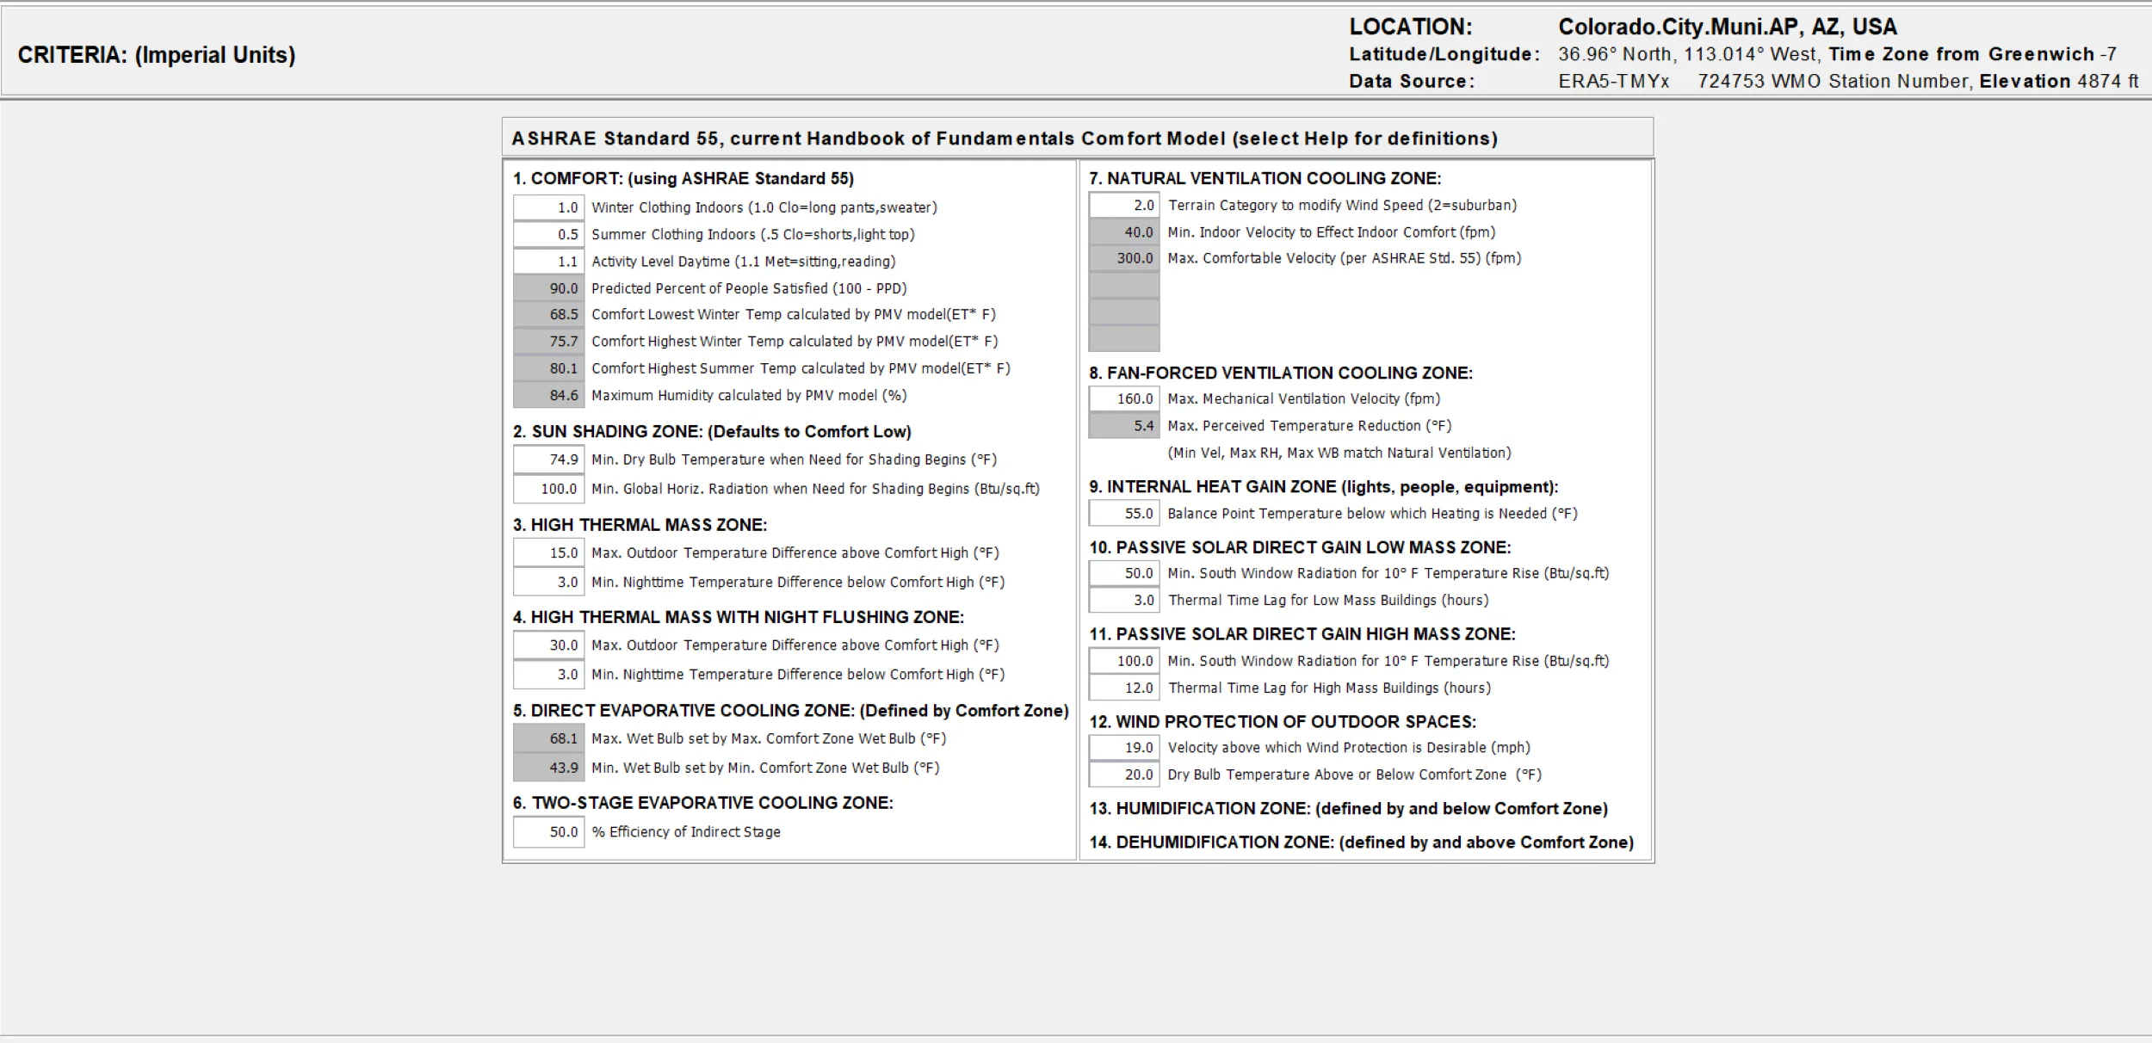Click the Comfort Highest Summer Temp 80.1 field
The height and width of the screenshot is (1043, 2152).
548,368
